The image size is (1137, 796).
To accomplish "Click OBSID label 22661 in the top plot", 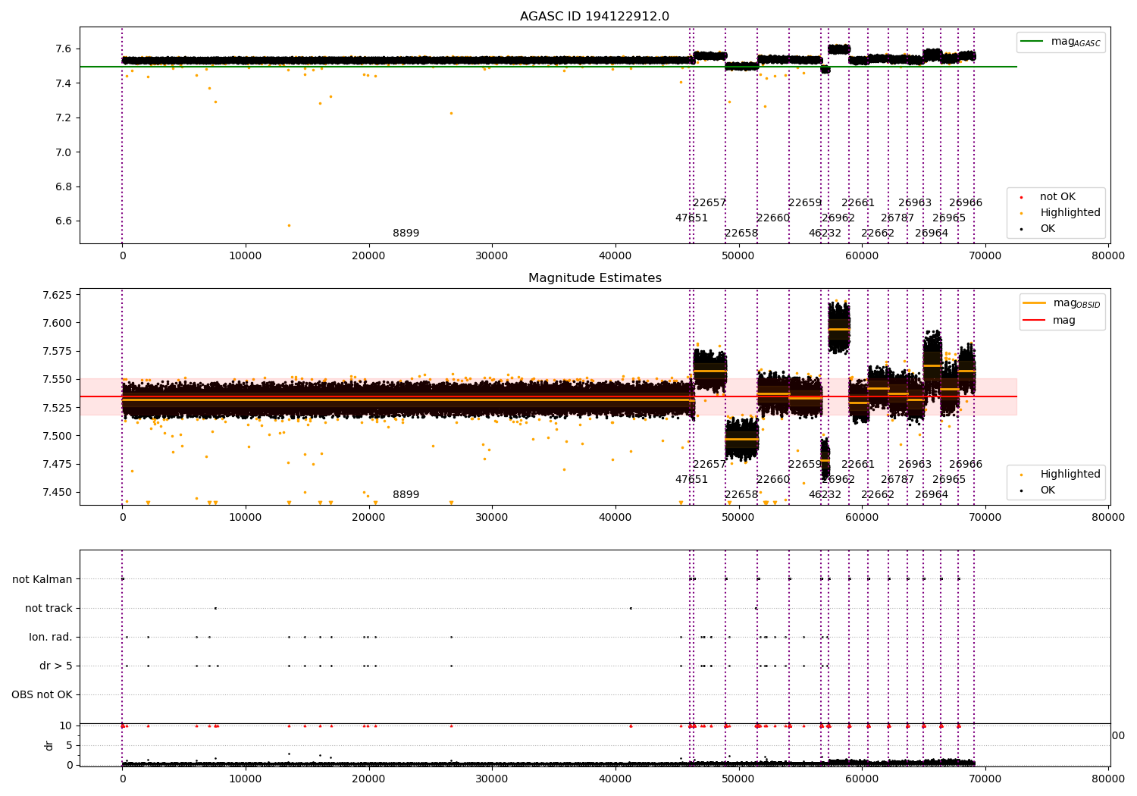I will [858, 202].
